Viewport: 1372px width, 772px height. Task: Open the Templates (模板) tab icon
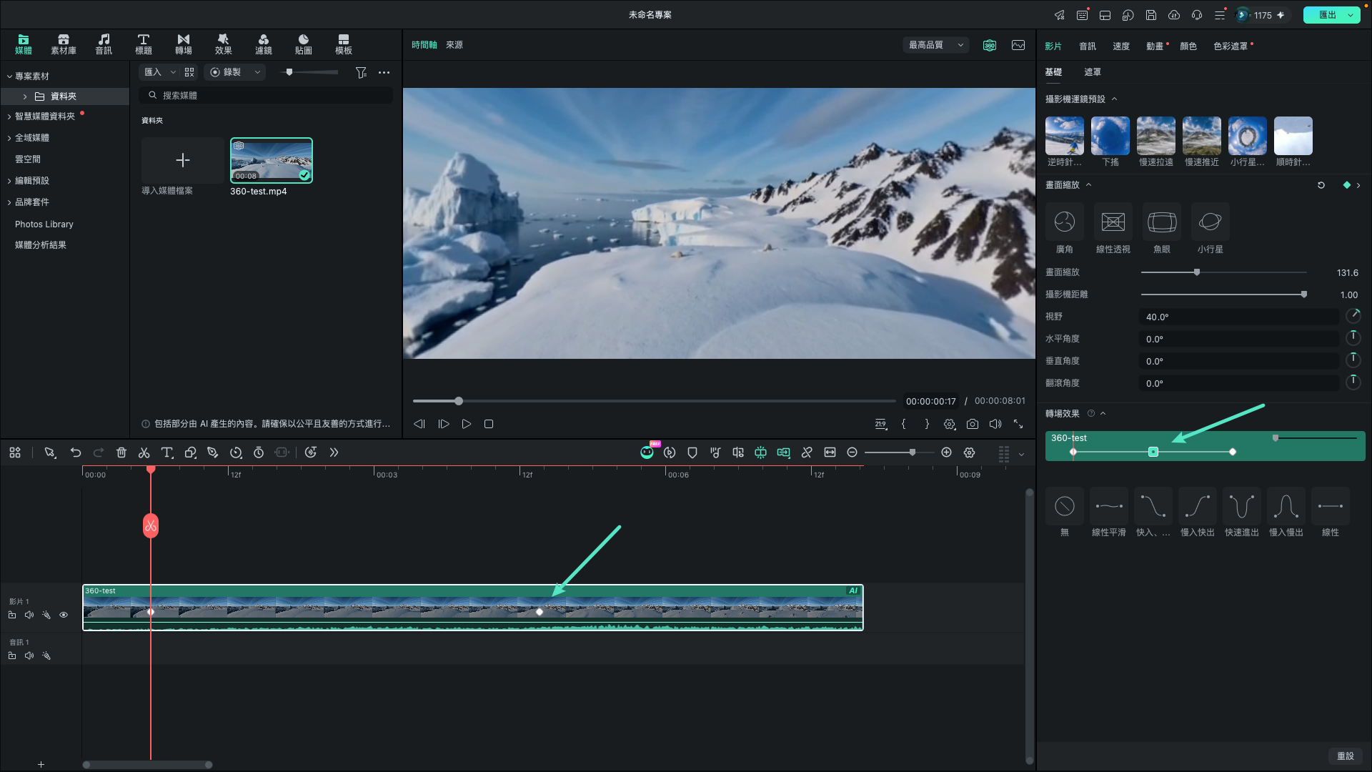pos(343,44)
